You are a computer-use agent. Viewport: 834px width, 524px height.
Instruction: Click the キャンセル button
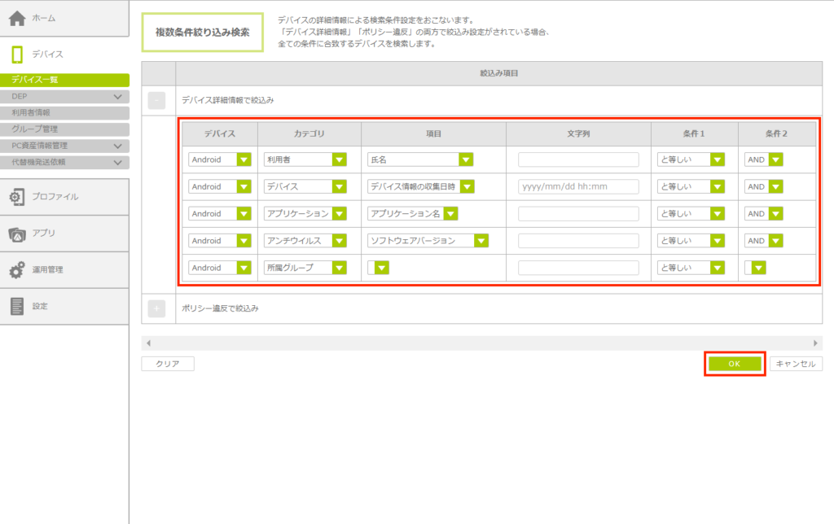796,365
